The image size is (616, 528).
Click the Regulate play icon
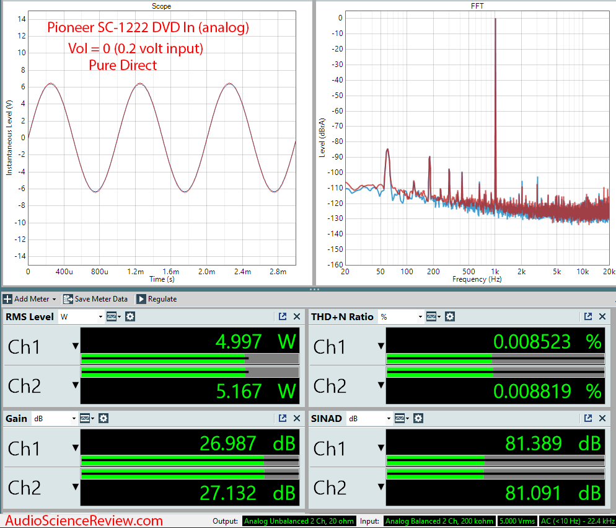point(141,299)
